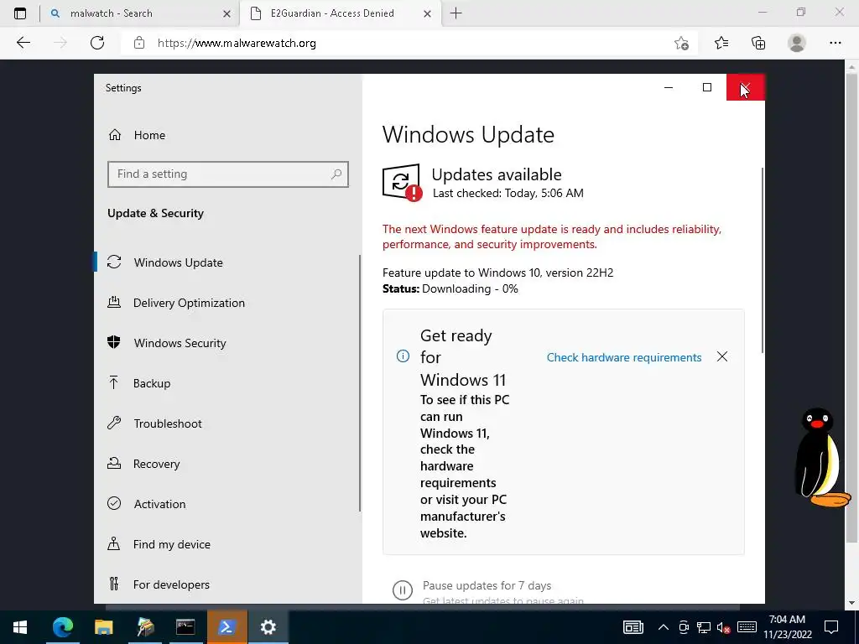Click the Updates available status icon
This screenshot has width=859, height=644.
(402, 182)
